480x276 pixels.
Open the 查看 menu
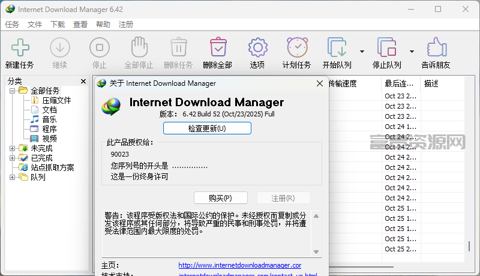tap(80, 25)
